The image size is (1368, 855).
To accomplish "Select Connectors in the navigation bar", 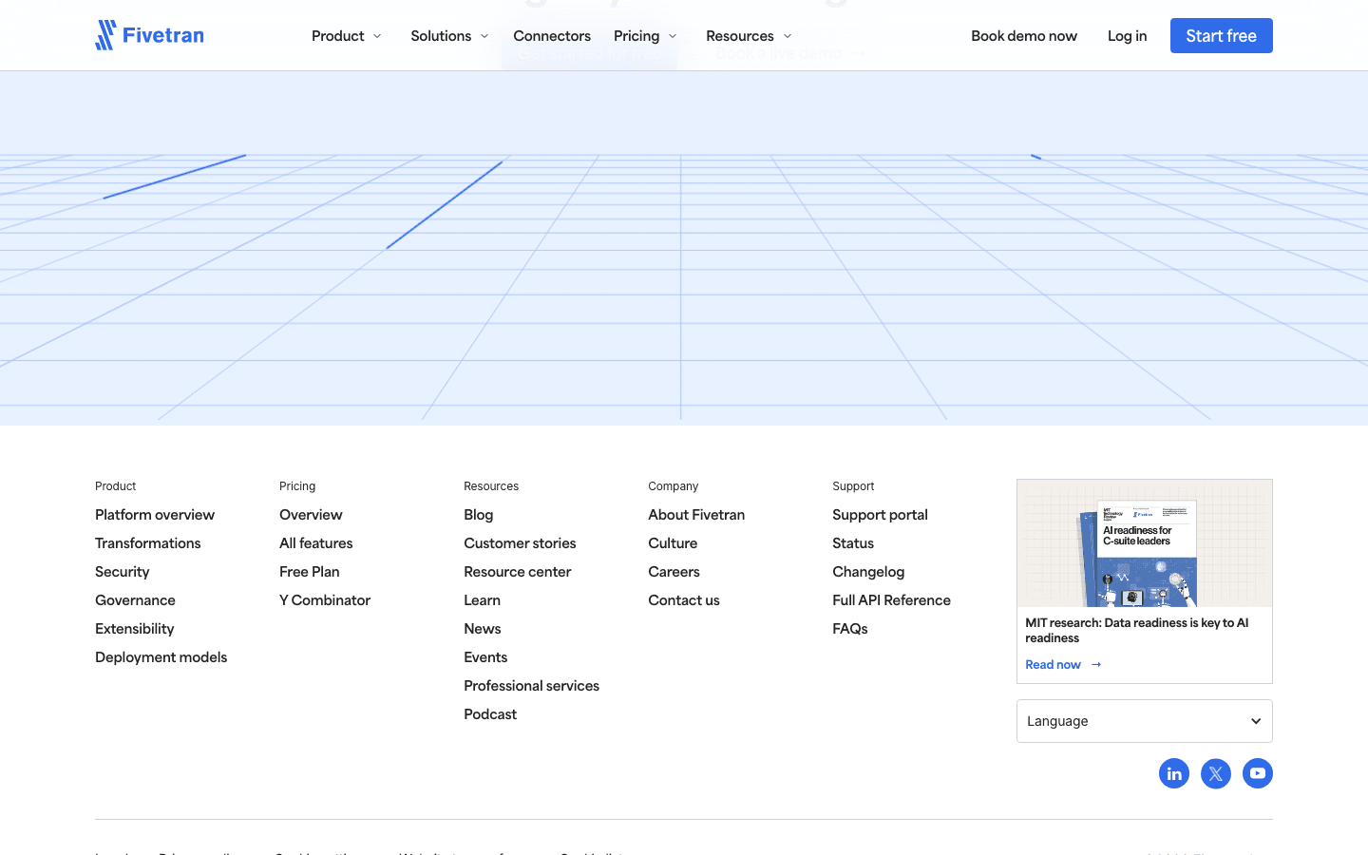I will 552,35.
